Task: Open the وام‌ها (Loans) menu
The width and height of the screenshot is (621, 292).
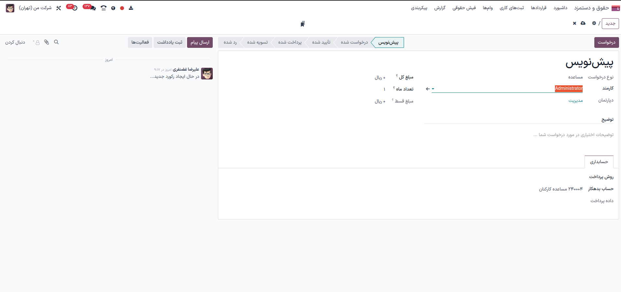Action: coord(488,8)
